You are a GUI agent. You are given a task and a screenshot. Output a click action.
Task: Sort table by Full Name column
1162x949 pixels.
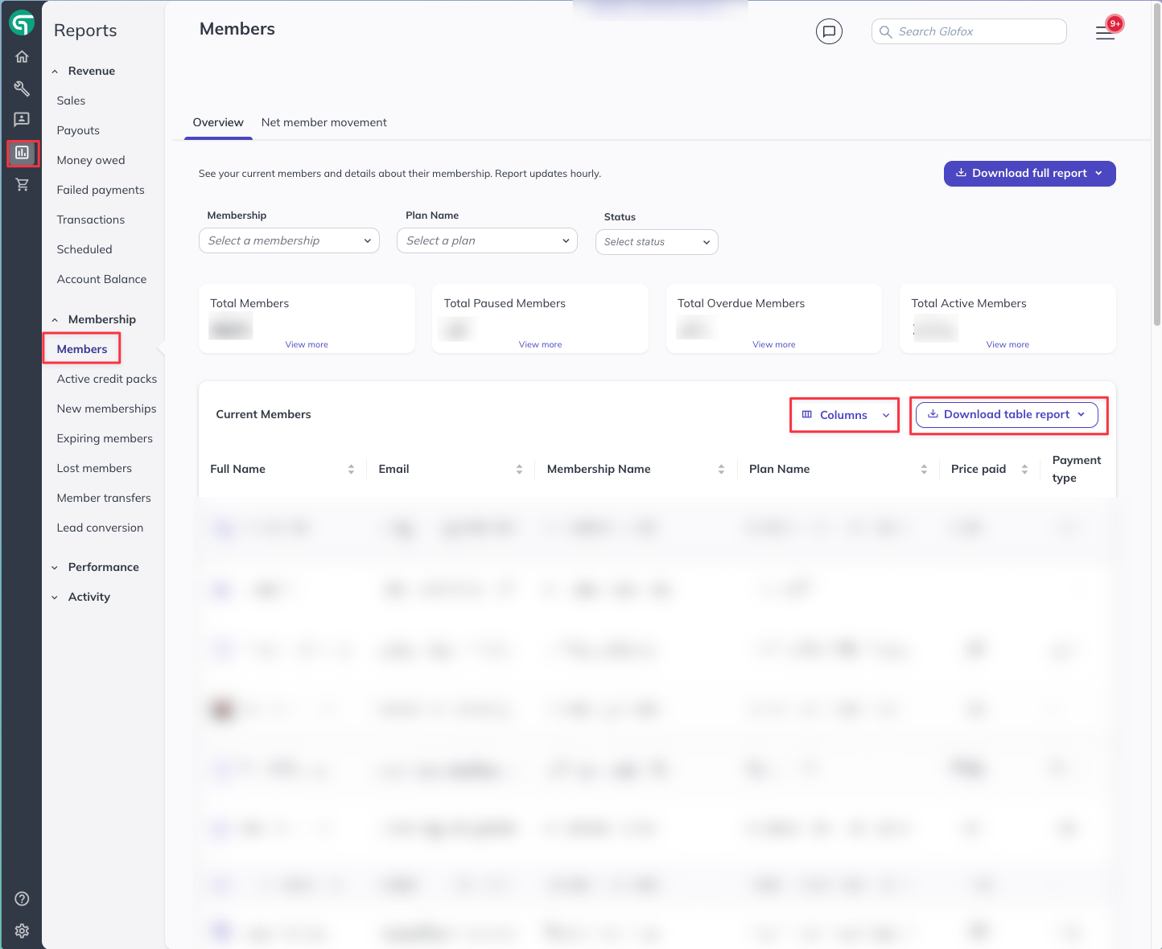pos(351,470)
